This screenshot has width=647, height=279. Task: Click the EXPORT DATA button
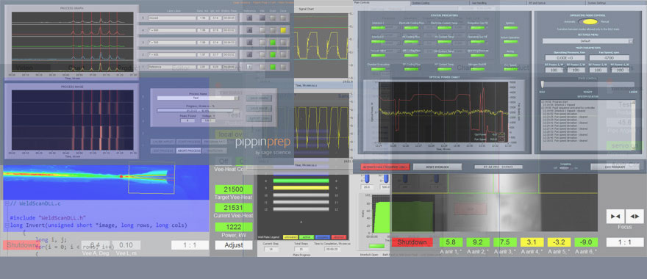click(x=259, y=118)
